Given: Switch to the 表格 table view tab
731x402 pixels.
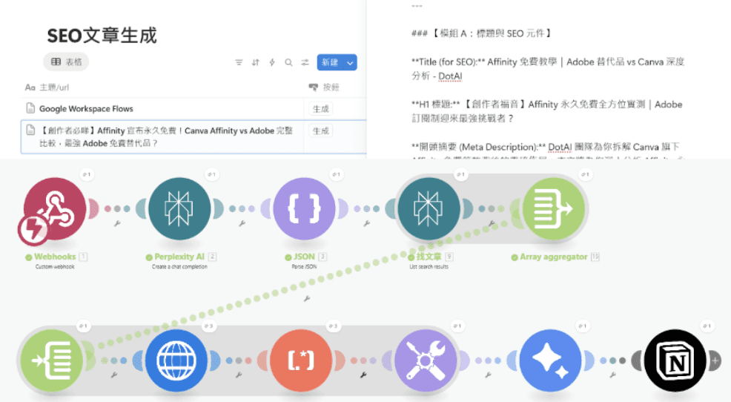Looking at the screenshot, I should (x=66, y=62).
